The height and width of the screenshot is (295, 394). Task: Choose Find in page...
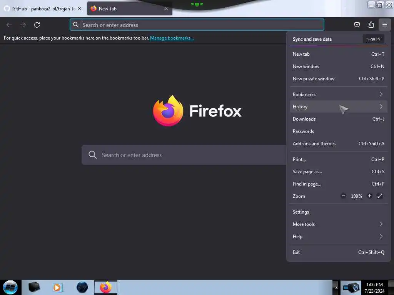click(338, 184)
